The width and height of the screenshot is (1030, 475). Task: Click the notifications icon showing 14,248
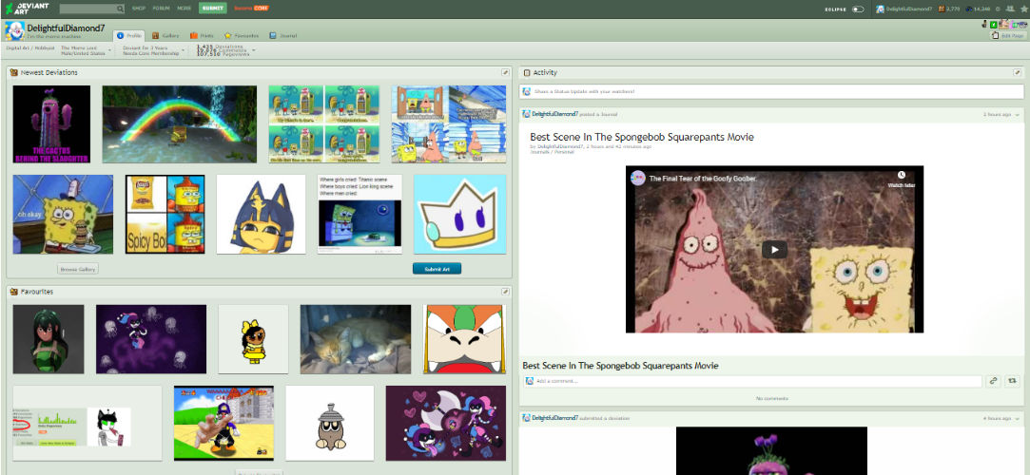969,9
